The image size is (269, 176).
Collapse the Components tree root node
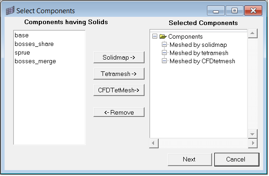point(155,36)
